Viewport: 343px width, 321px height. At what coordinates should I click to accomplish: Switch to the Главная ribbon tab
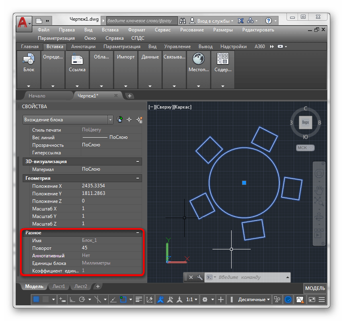click(30, 47)
